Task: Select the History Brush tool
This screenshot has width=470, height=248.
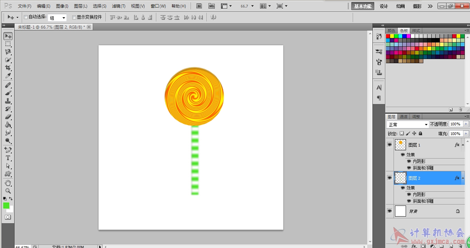Action: pyautogui.click(x=8, y=109)
